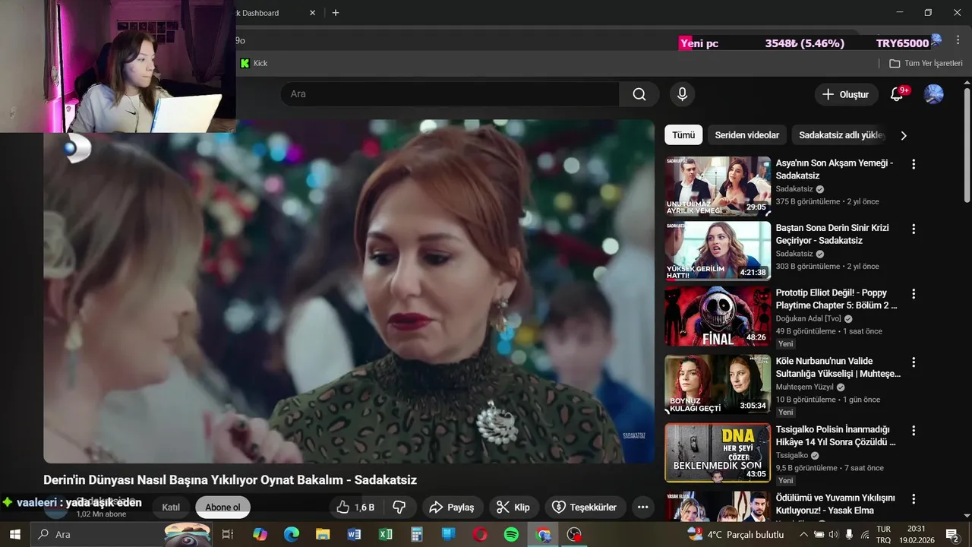The width and height of the screenshot is (972, 547).
Task: Open File Explorer from taskbar
Action: (x=323, y=534)
